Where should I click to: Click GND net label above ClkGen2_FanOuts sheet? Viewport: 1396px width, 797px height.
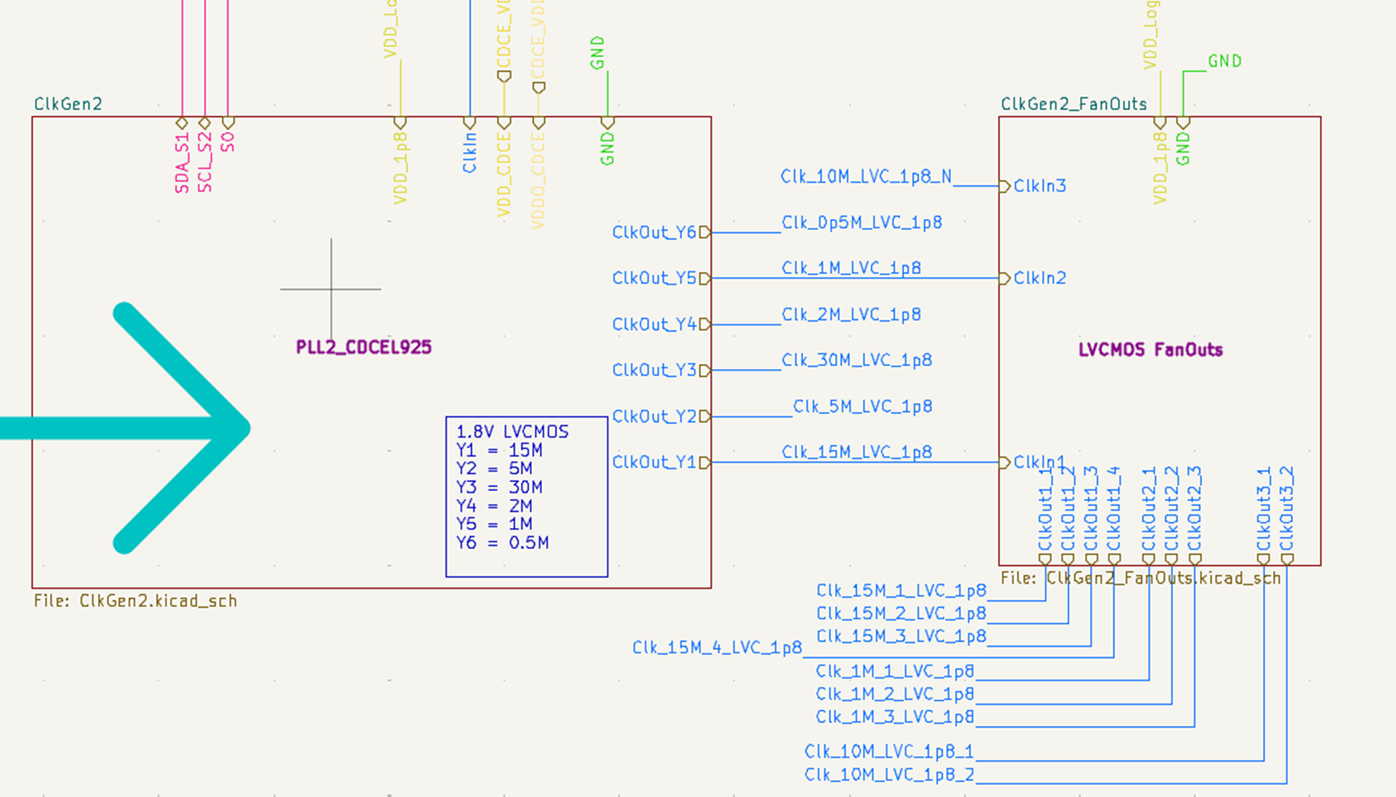[1225, 61]
